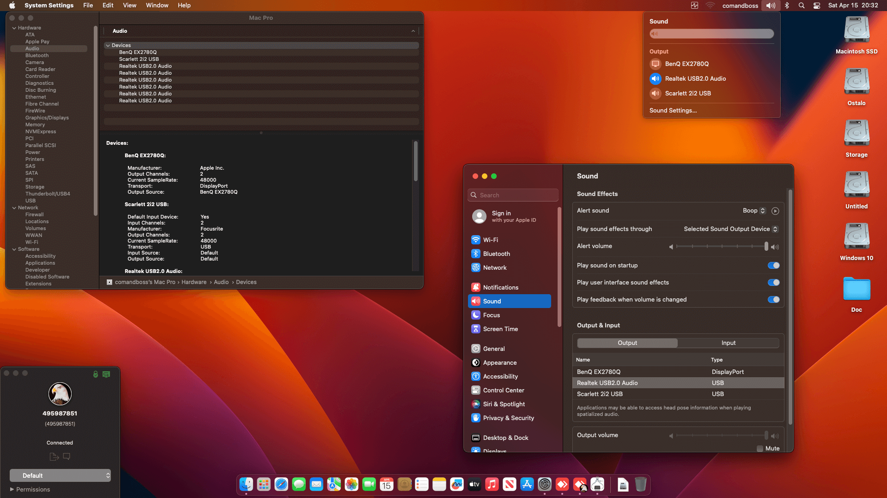Collapse the Hardware tree in System Information
Viewport: 887px width, 498px height.
14,28
